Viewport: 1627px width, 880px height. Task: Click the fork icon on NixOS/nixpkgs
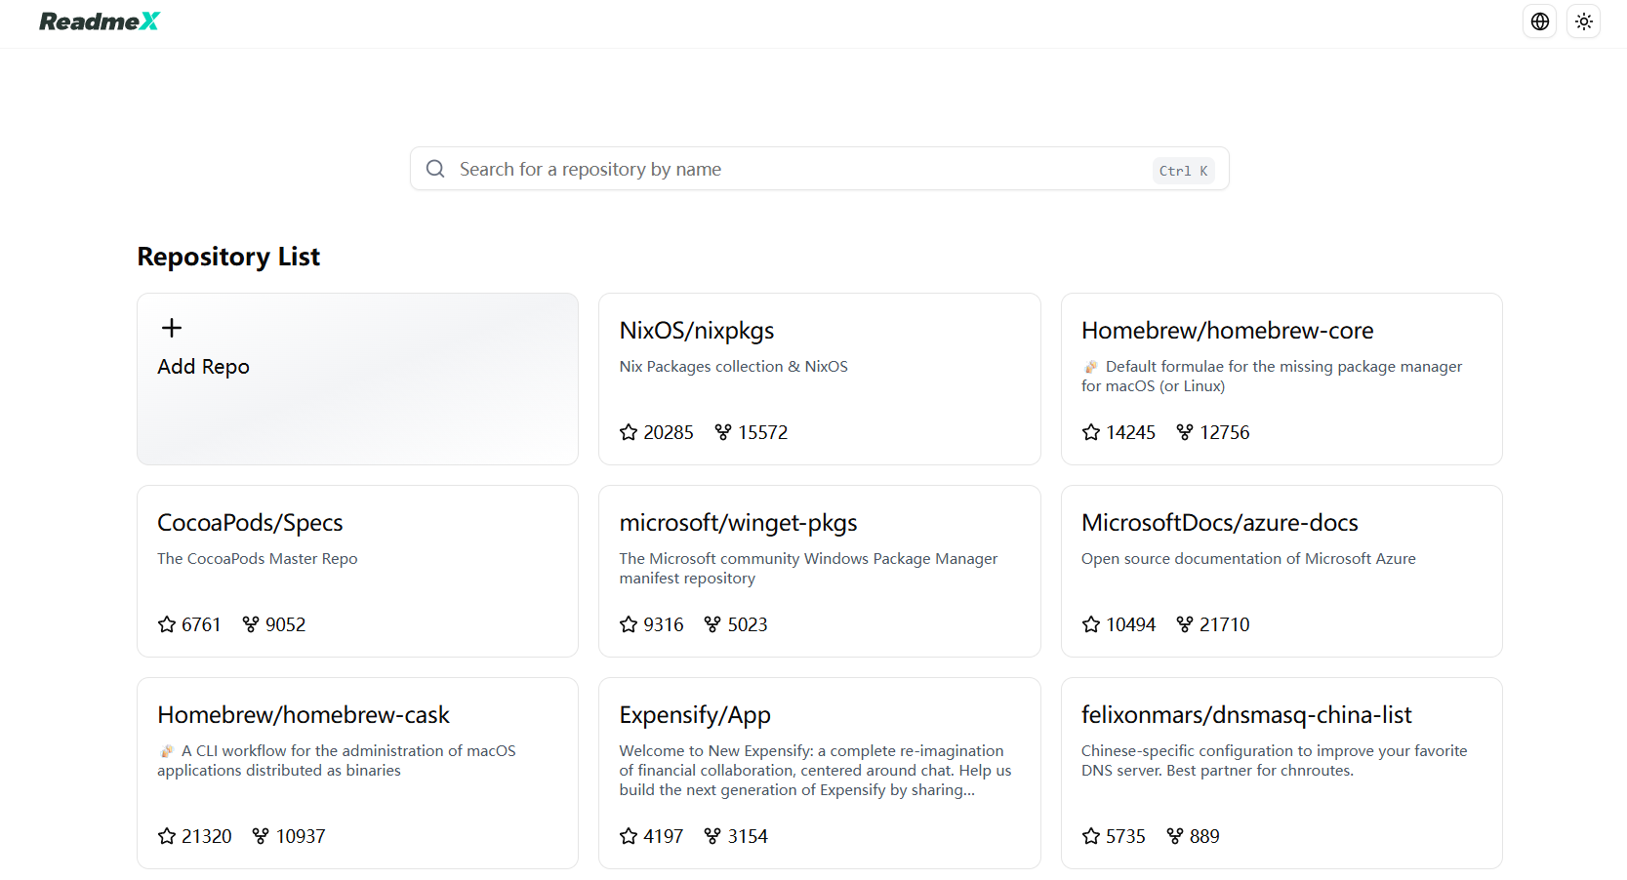[723, 432]
